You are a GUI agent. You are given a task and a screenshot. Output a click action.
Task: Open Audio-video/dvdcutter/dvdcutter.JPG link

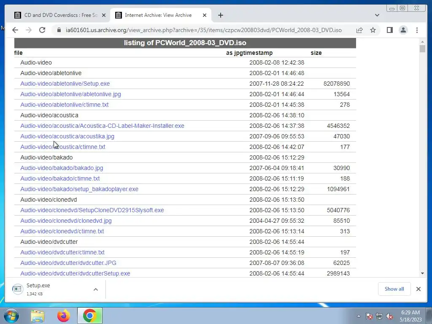[68, 263]
